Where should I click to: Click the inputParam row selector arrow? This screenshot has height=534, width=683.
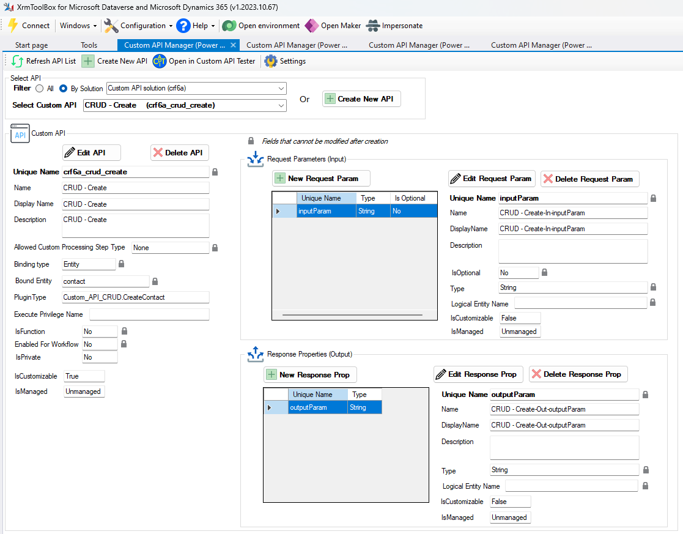pyautogui.click(x=278, y=211)
